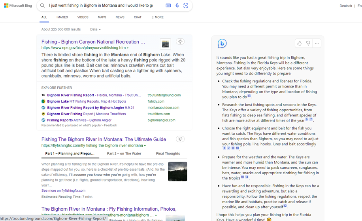This screenshot has width=362, height=221.
Task: Open Bighorn River Fishing Report by Bighorn Angler
Action: pos(91,108)
